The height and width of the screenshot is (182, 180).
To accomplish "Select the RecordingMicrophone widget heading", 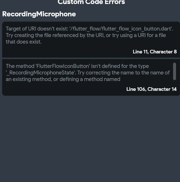I will (39, 14).
